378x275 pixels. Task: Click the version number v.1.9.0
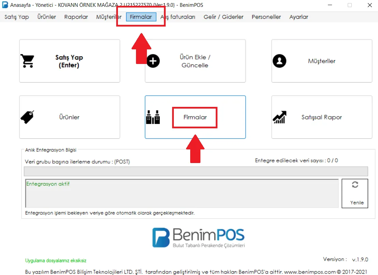point(360,259)
